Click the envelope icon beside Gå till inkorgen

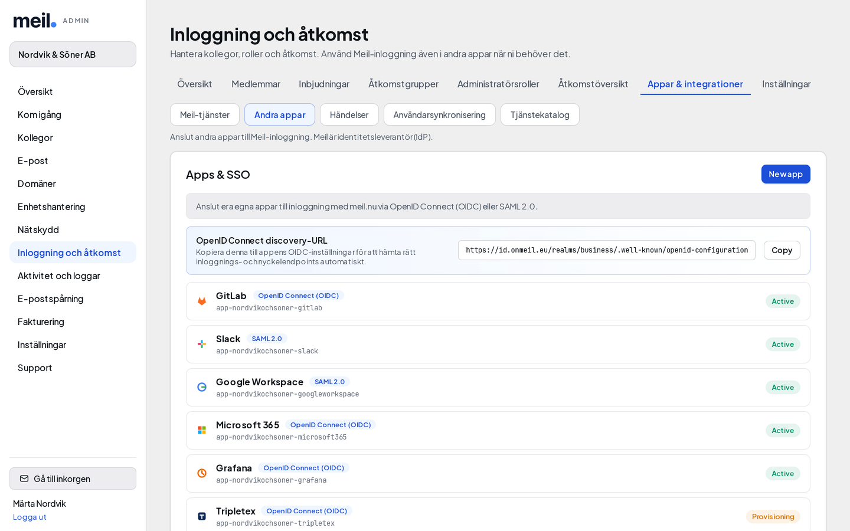[x=24, y=478]
